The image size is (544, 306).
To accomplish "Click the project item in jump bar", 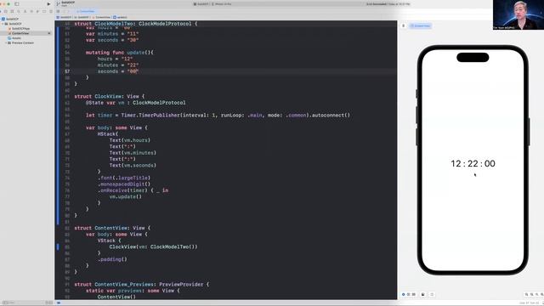I will coord(64,17).
